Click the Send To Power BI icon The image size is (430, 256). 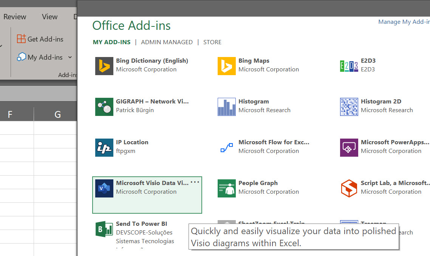pos(104,229)
